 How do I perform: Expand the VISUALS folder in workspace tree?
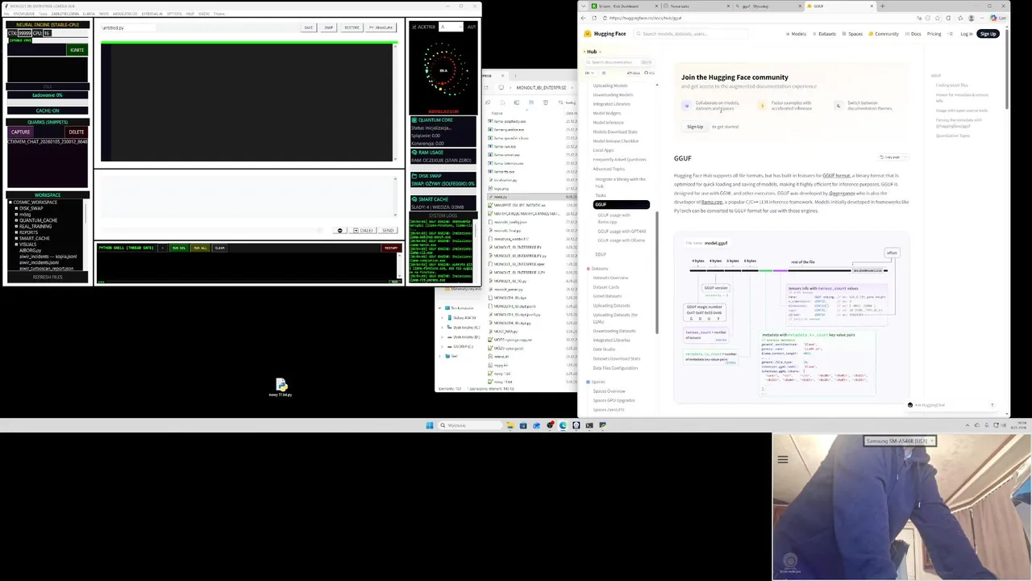point(16,245)
